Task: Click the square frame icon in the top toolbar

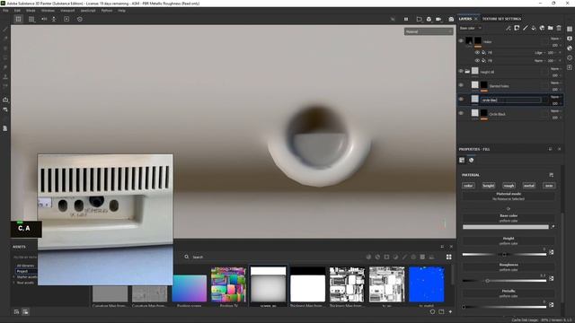Action: (x=66, y=19)
